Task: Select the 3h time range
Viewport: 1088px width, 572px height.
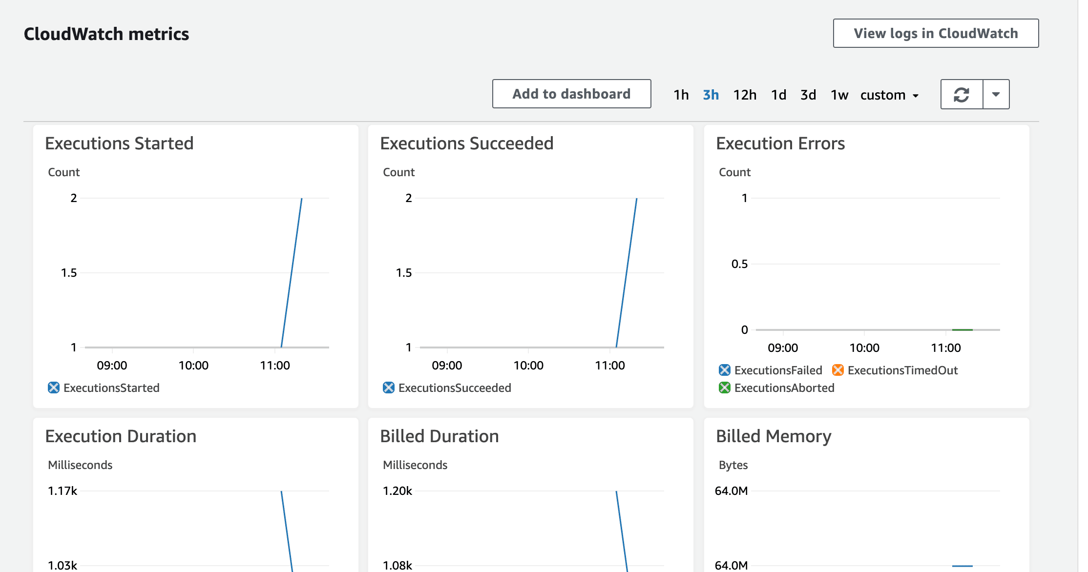Action: point(711,95)
